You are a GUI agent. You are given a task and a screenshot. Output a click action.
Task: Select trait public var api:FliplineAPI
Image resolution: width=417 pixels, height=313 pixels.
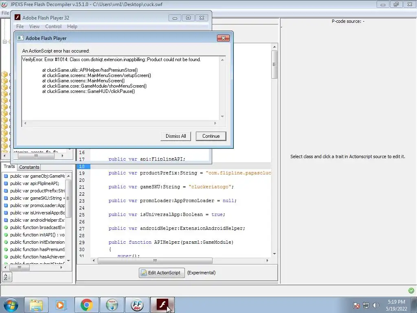click(x=35, y=183)
